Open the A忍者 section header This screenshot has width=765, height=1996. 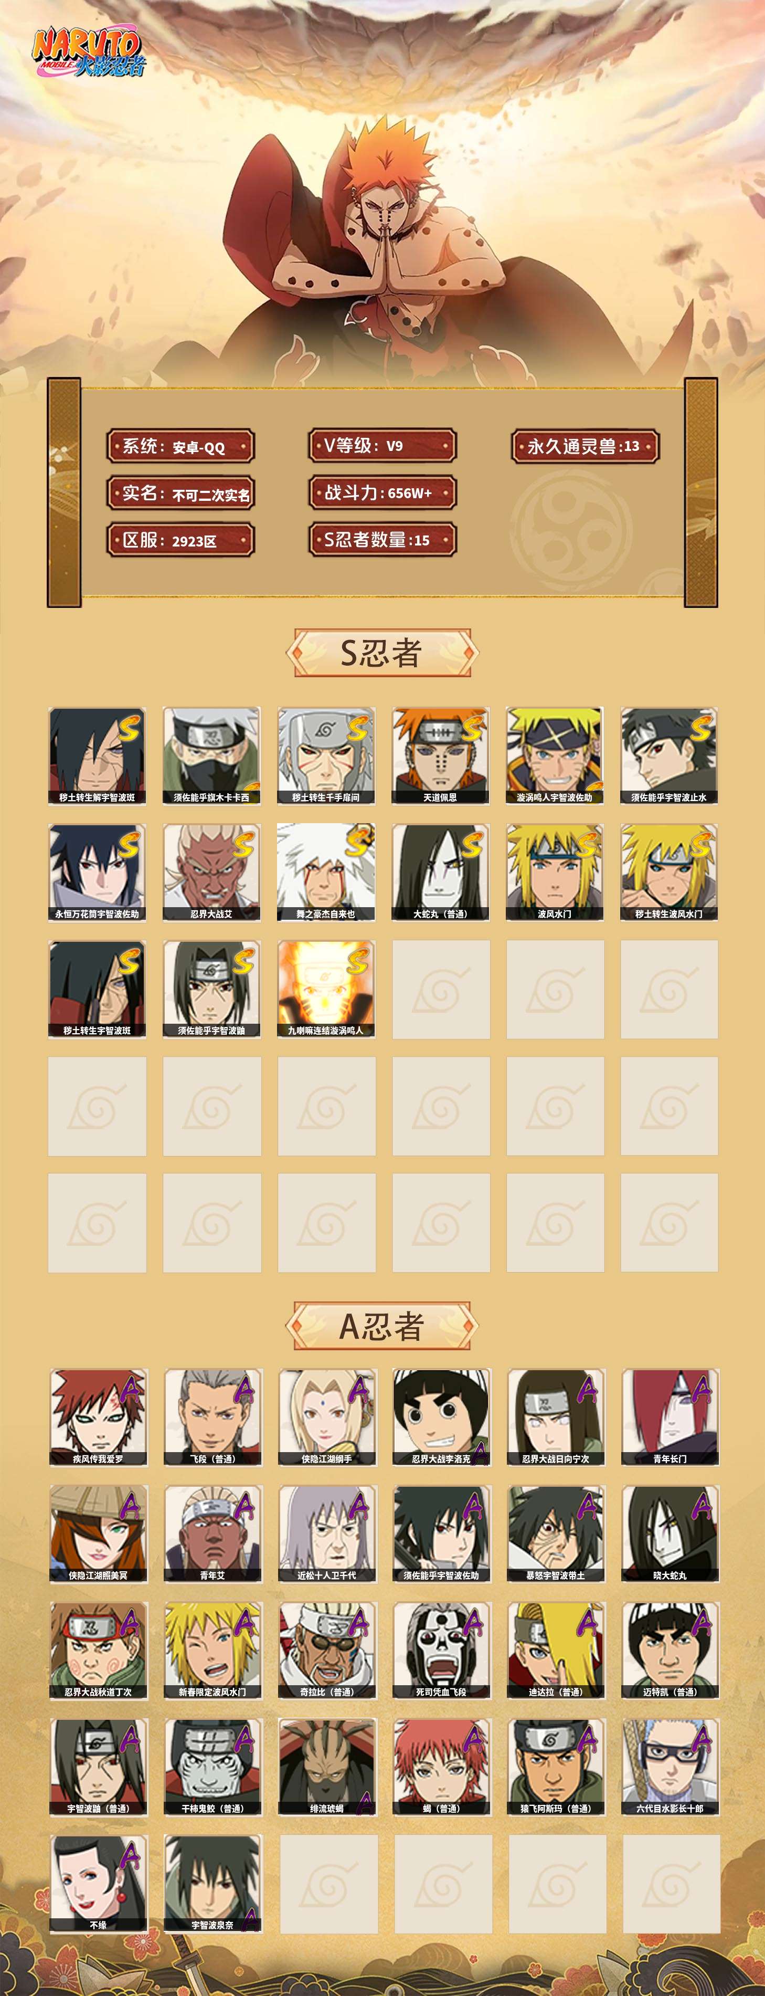click(x=382, y=1326)
